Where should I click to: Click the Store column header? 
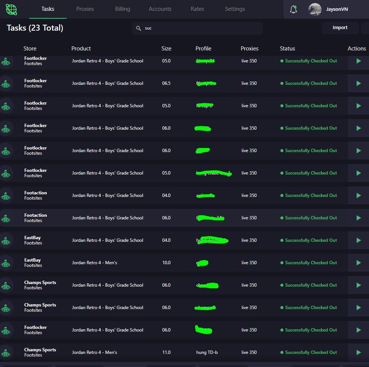pyautogui.click(x=30, y=49)
